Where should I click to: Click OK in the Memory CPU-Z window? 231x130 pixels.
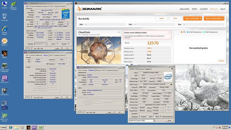pos(67,97)
